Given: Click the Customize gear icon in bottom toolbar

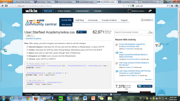Looking at the screenshot, I should 111,95.
